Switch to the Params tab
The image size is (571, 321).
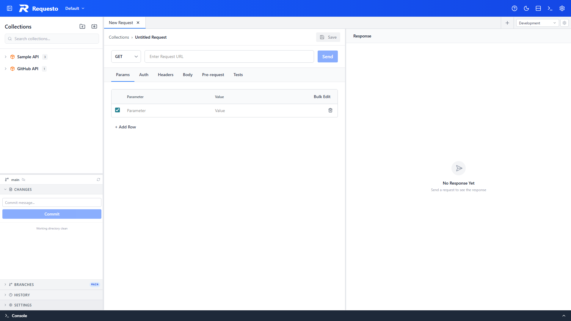[x=123, y=75]
